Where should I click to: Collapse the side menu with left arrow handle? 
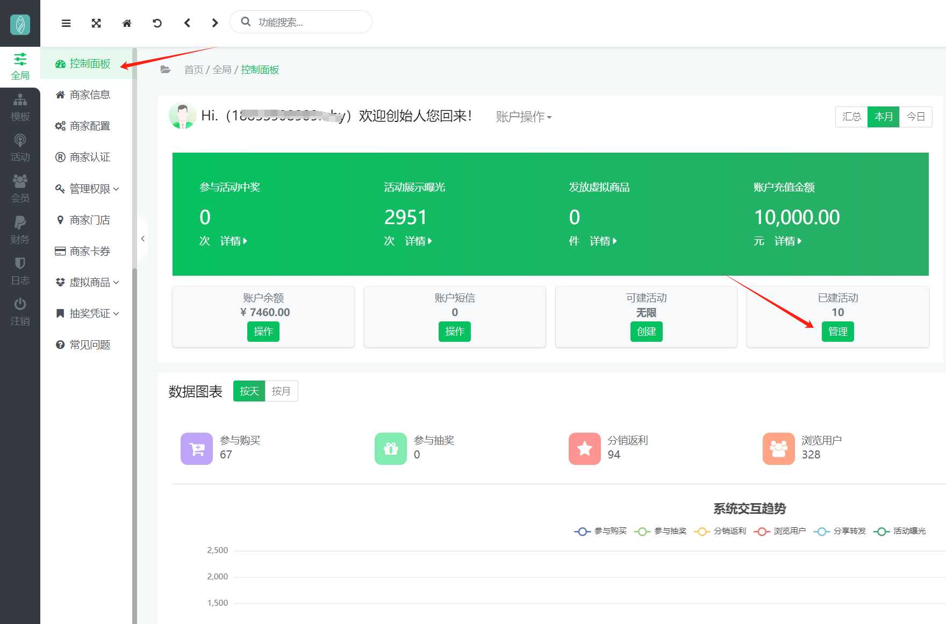point(142,239)
